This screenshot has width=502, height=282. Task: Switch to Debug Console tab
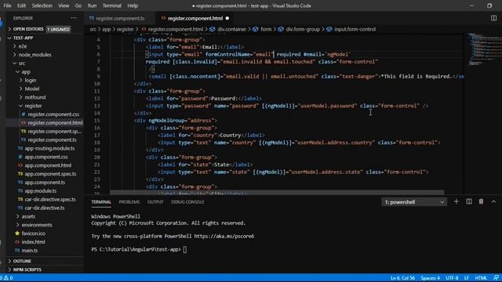187,202
